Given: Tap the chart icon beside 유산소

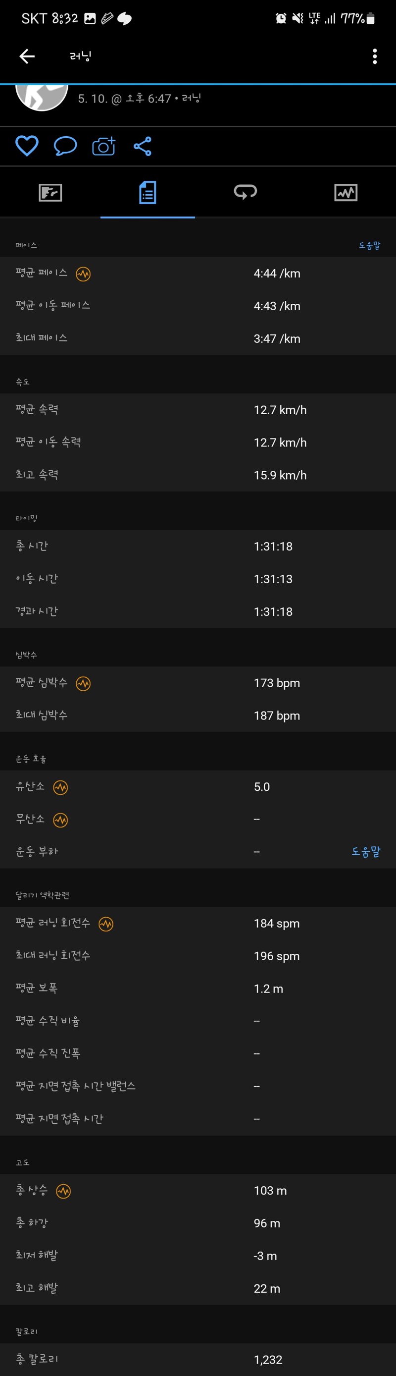Looking at the screenshot, I should 60,787.
